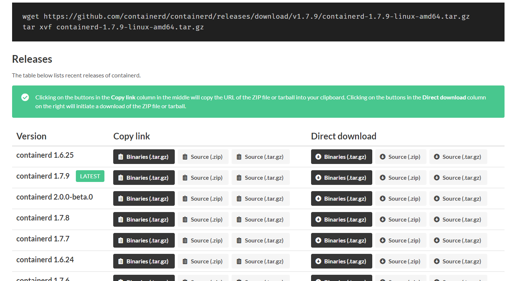Click Copy link Source (.zip) in containerd 1.7.8 row
Viewport: 506px width, 281px height.
coord(203,219)
